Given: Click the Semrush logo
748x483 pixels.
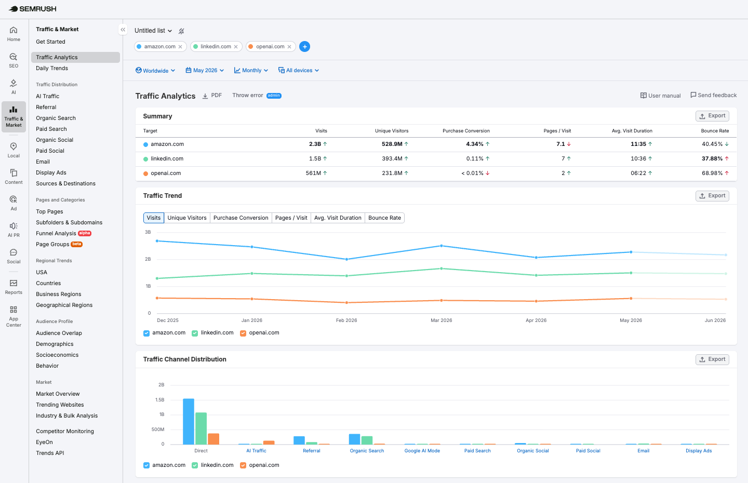Looking at the screenshot, I should (x=32, y=9).
